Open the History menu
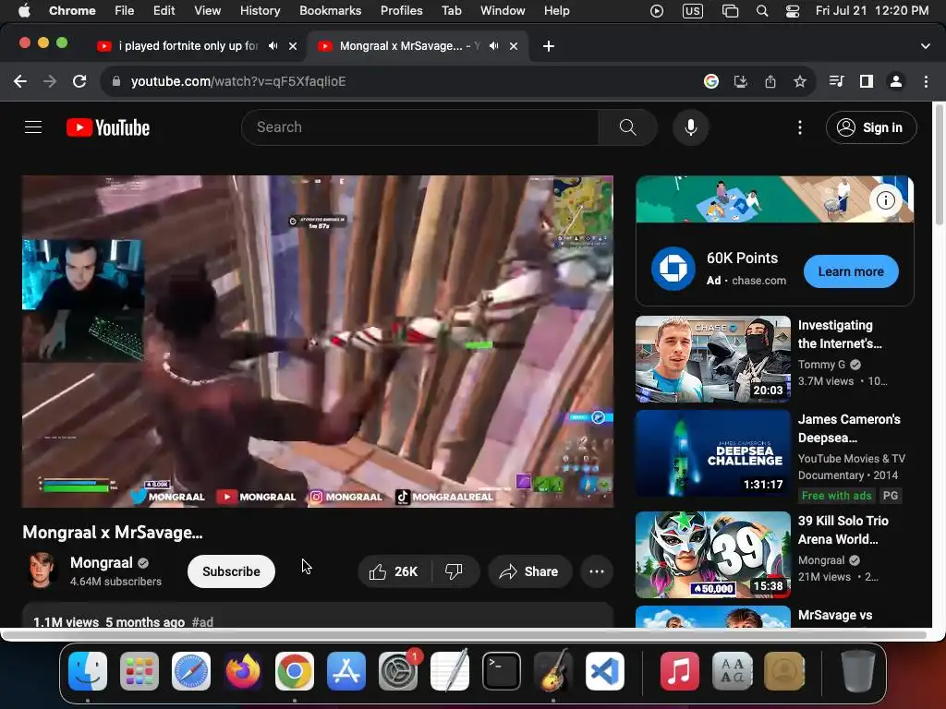 pos(260,10)
